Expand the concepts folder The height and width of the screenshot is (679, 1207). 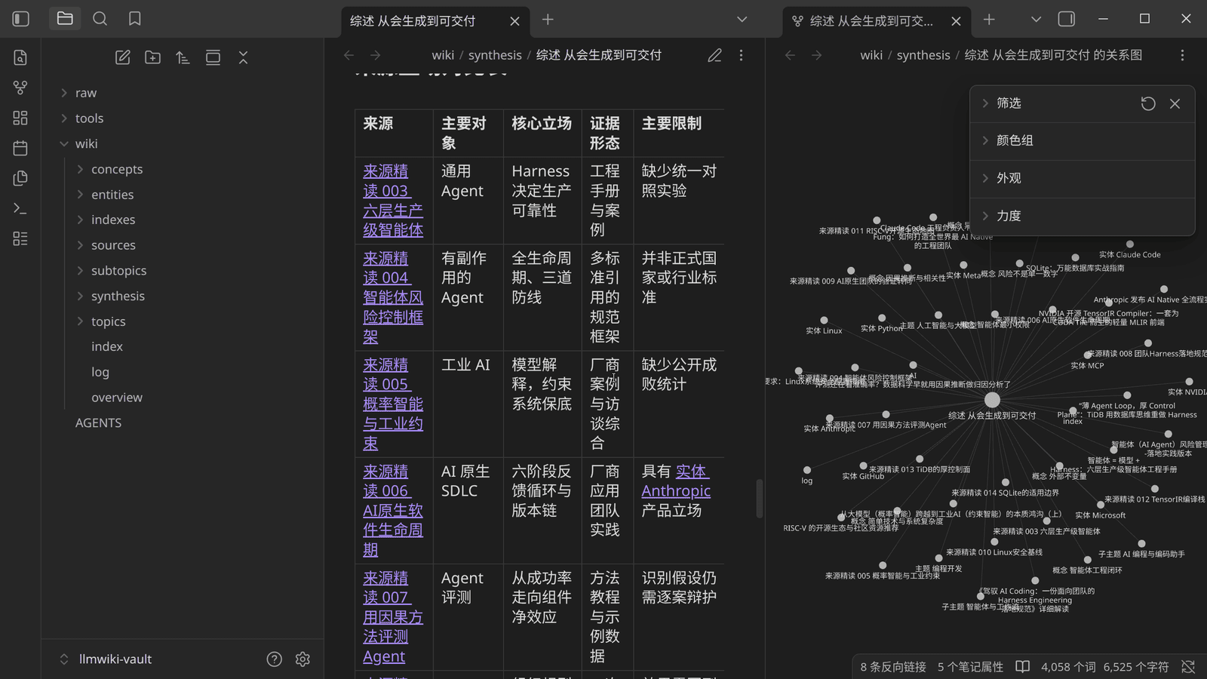[x=80, y=169]
